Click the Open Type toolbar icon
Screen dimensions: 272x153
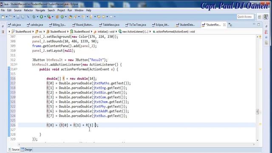tap(70, 17)
